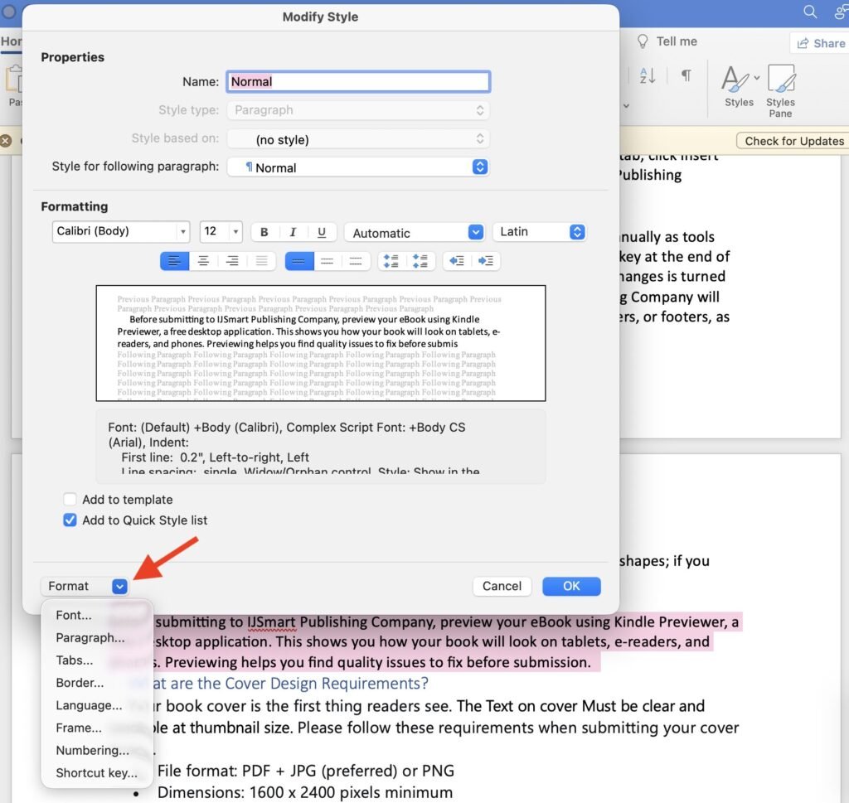Choose Tabs... from Format menu
This screenshot has height=803, width=849.
point(74,660)
